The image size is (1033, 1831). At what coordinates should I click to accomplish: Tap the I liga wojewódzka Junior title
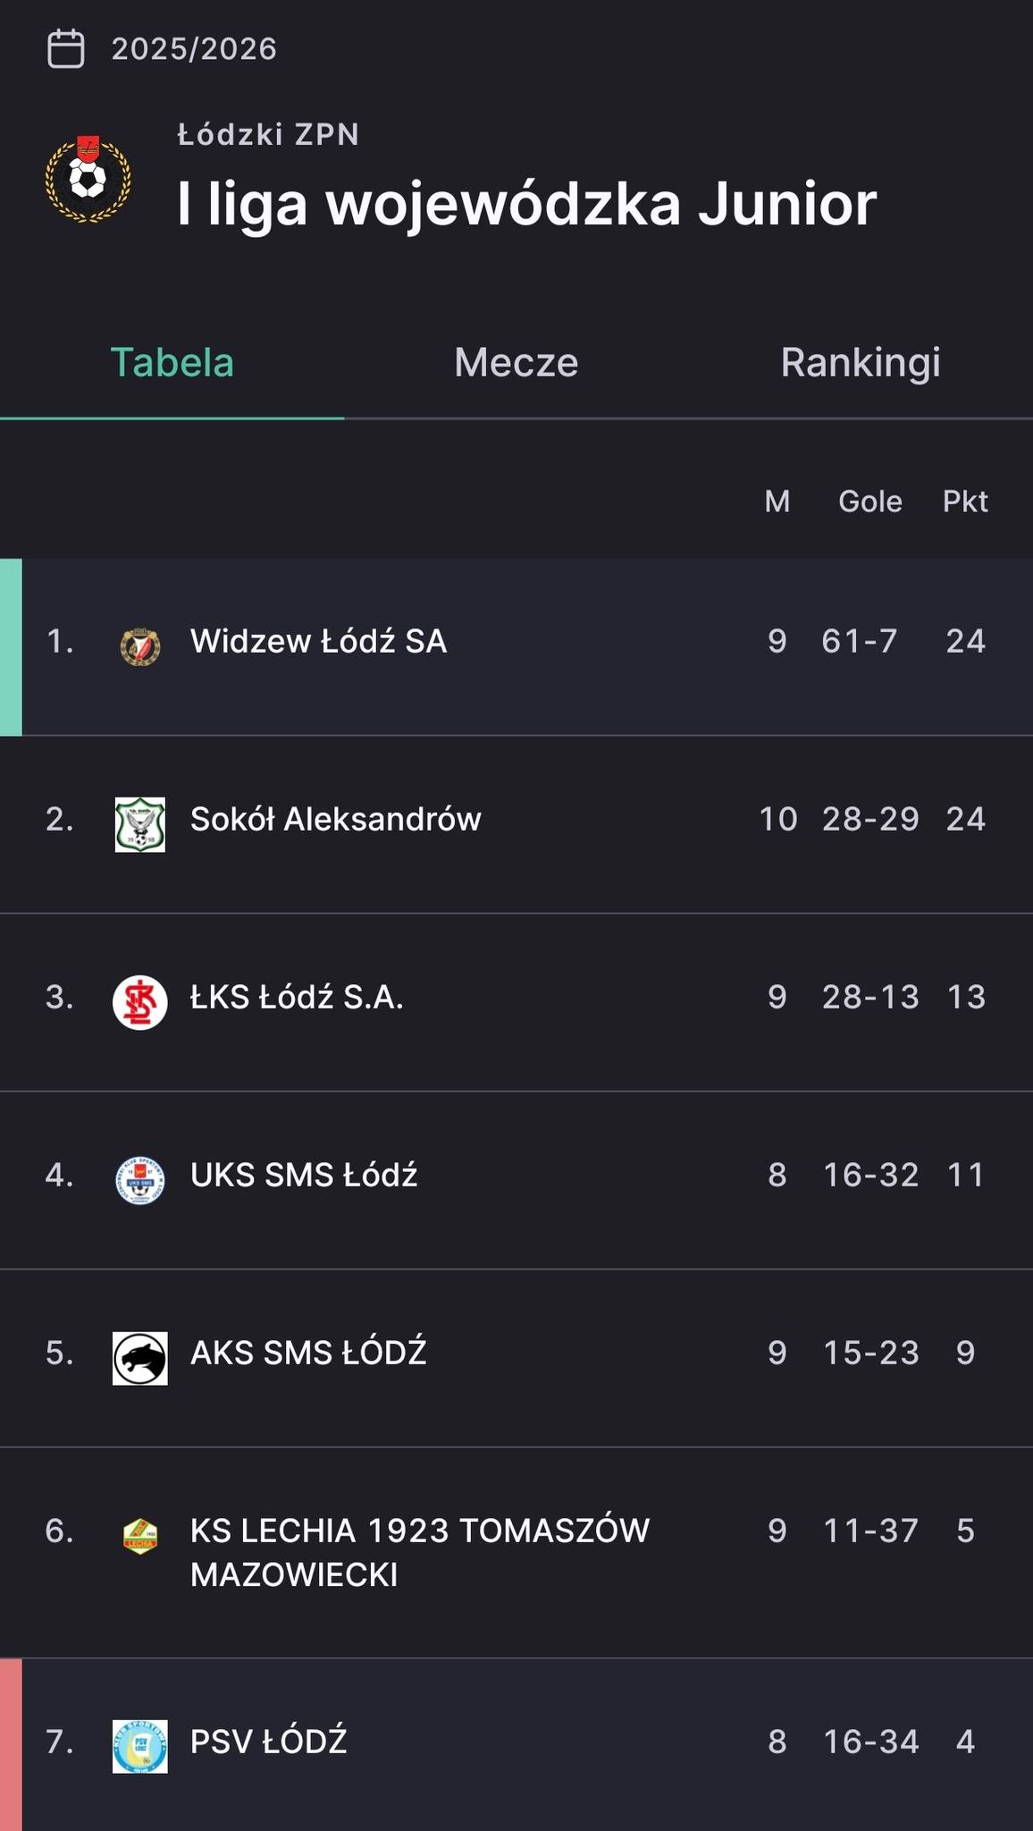526,205
